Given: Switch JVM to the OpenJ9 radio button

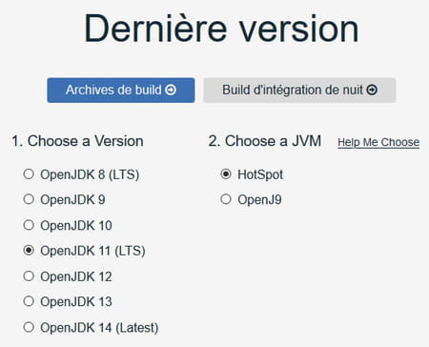Looking at the screenshot, I should point(226,199).
